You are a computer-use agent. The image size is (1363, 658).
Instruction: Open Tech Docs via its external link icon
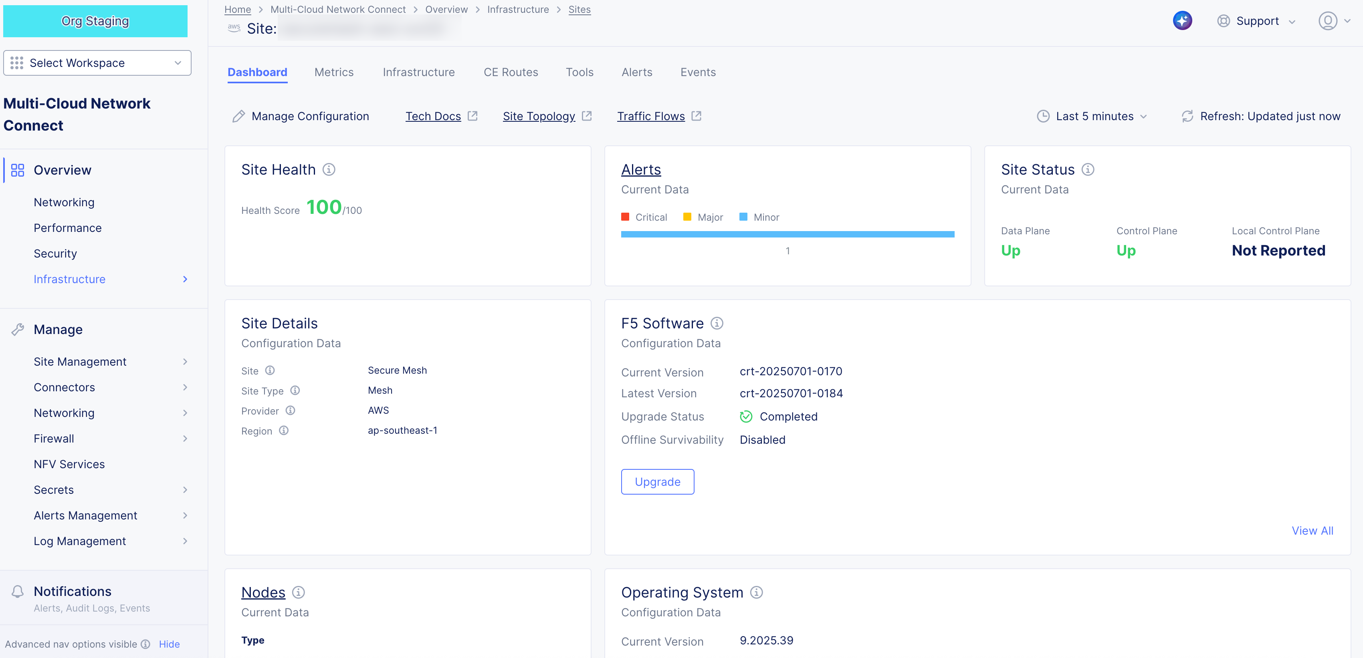tap(473, 115)
